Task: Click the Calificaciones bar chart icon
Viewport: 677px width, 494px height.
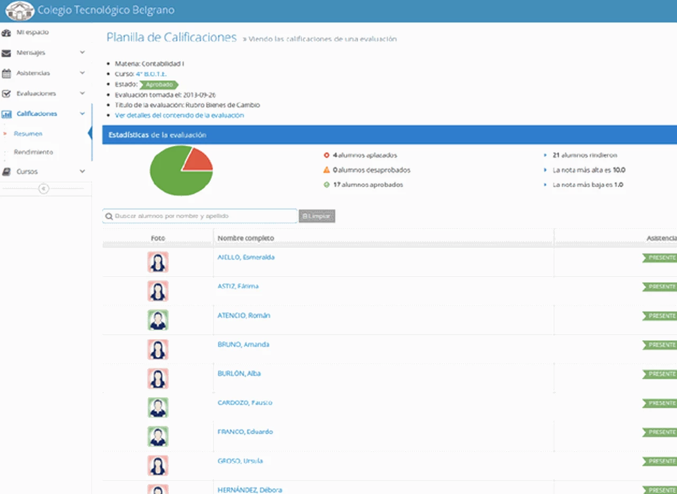Action: [6, 114]
